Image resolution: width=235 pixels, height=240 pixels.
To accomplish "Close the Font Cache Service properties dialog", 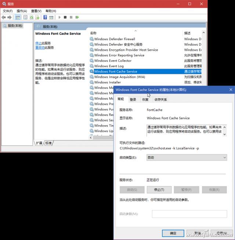I will coord(231,90).
